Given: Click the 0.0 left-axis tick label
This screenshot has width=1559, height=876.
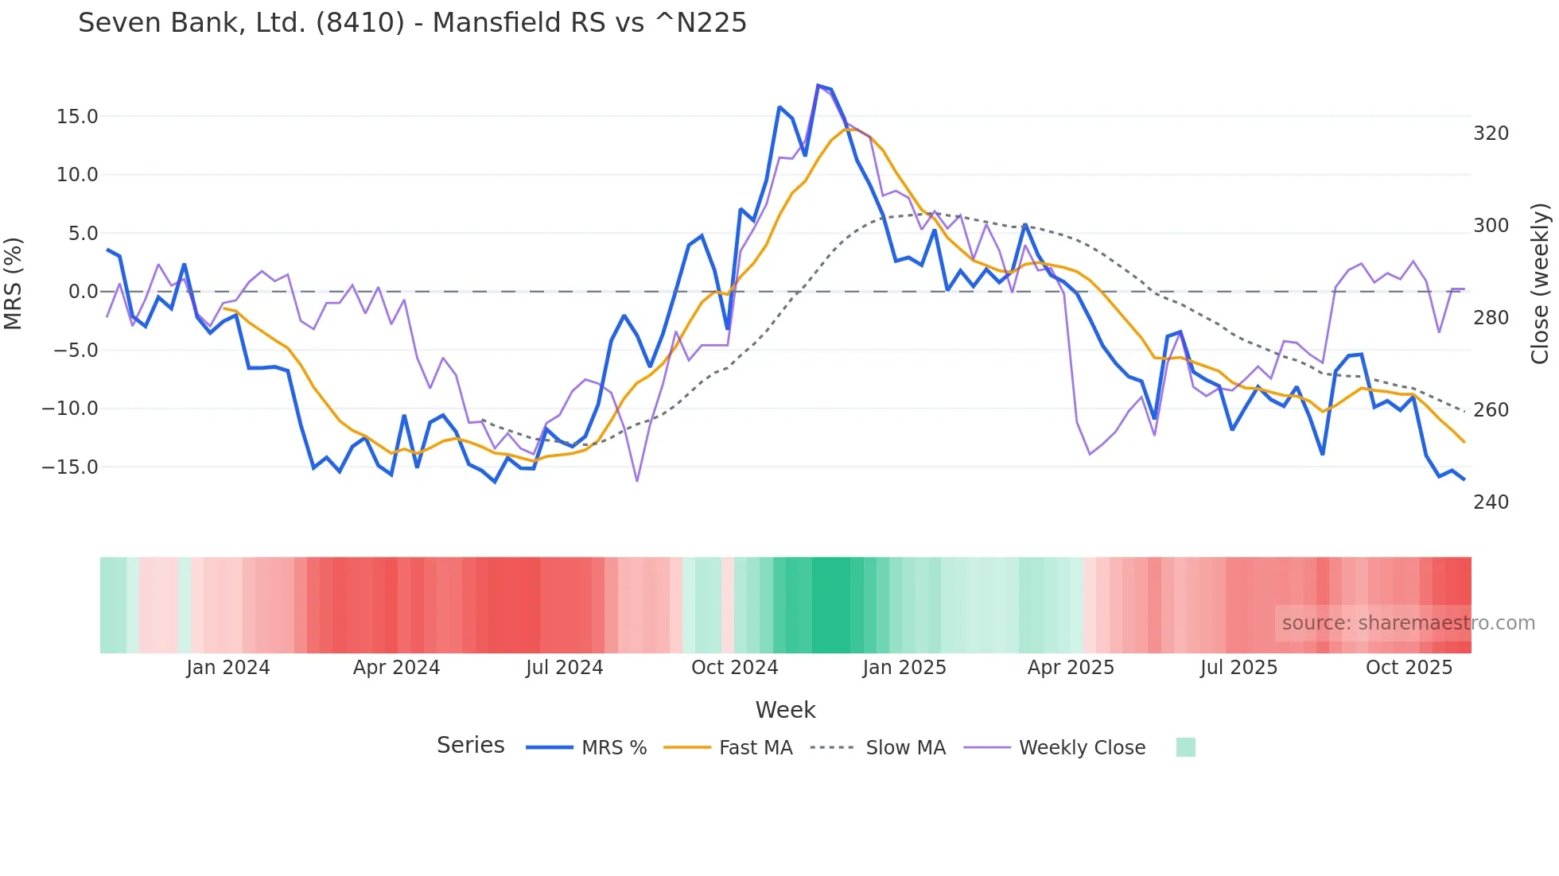Looking at the screenshot, I should [83, 292].
